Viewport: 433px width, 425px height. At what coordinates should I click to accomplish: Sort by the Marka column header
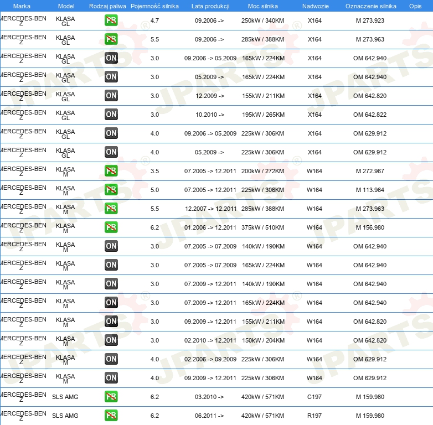click(22, 6)
